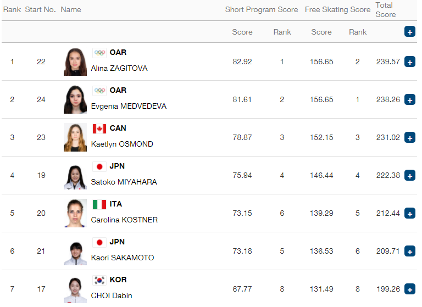
Task: Expand Satoko Miyahara's score details
Action: [409, 176]
